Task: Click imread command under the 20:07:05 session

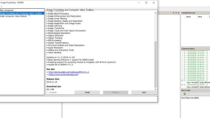Action: [x=198, y=83]
